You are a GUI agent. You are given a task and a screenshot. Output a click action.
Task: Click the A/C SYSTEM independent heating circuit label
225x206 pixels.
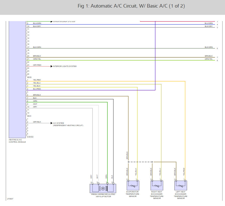68,124
